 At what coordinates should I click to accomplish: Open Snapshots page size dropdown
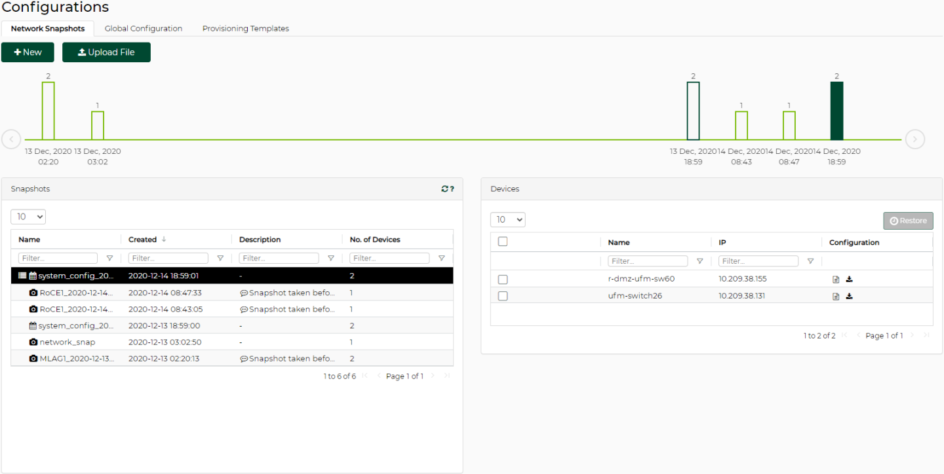tap(28, 217)
